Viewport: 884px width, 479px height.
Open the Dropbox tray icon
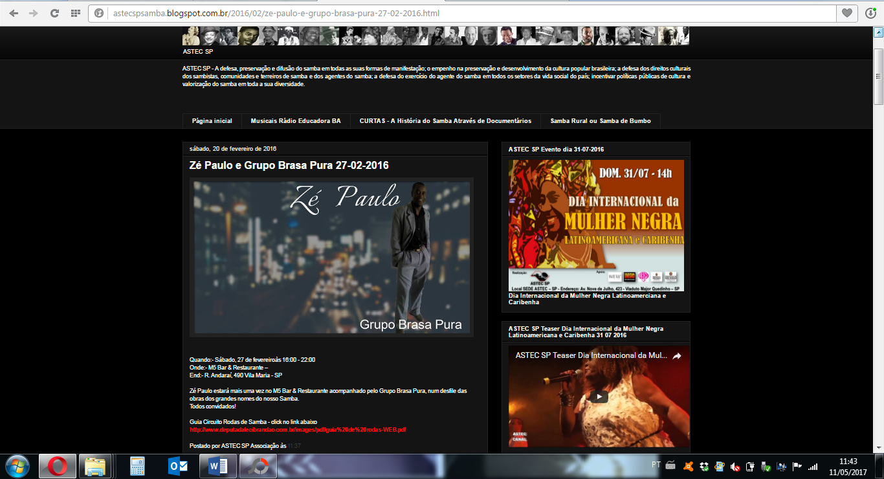click(x=704, y=466)
